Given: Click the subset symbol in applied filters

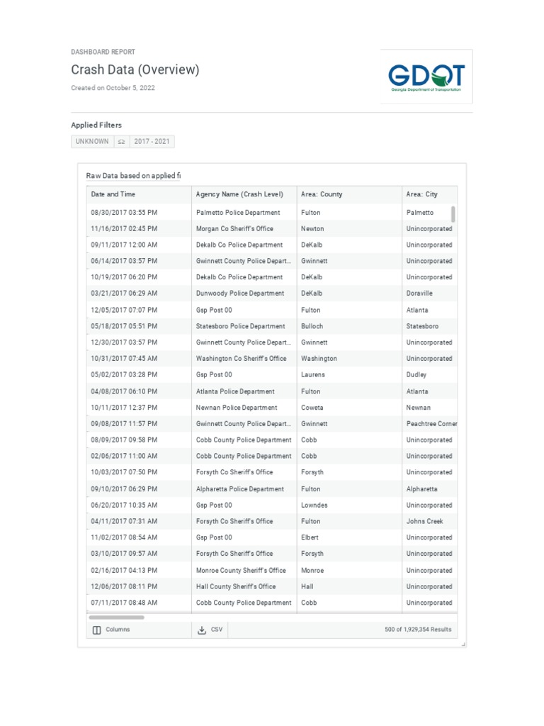Looking at the screenshot, I should (122, 142).
